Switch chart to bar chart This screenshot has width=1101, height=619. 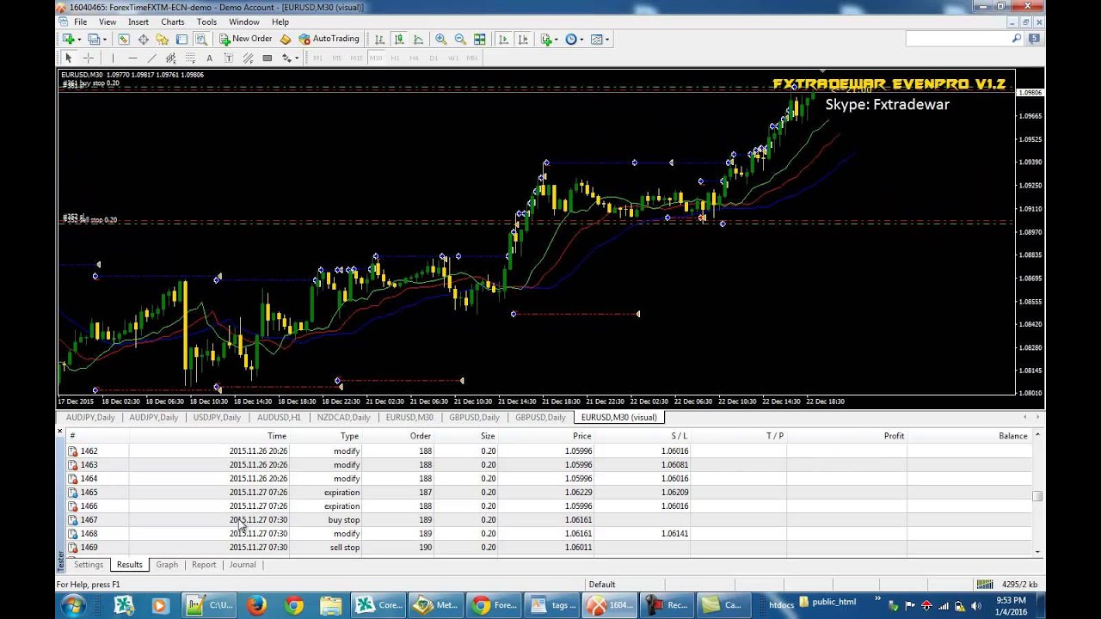379,39
